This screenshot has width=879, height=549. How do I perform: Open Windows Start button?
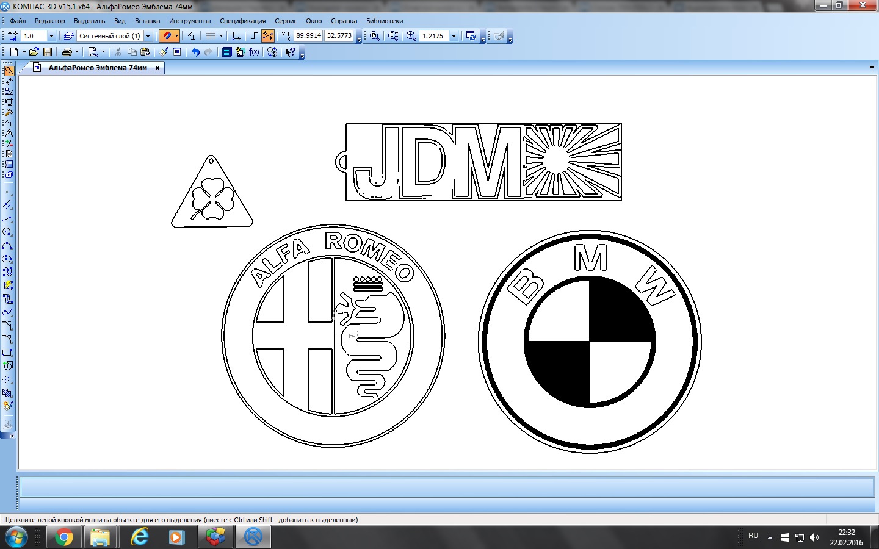point(15,537)
